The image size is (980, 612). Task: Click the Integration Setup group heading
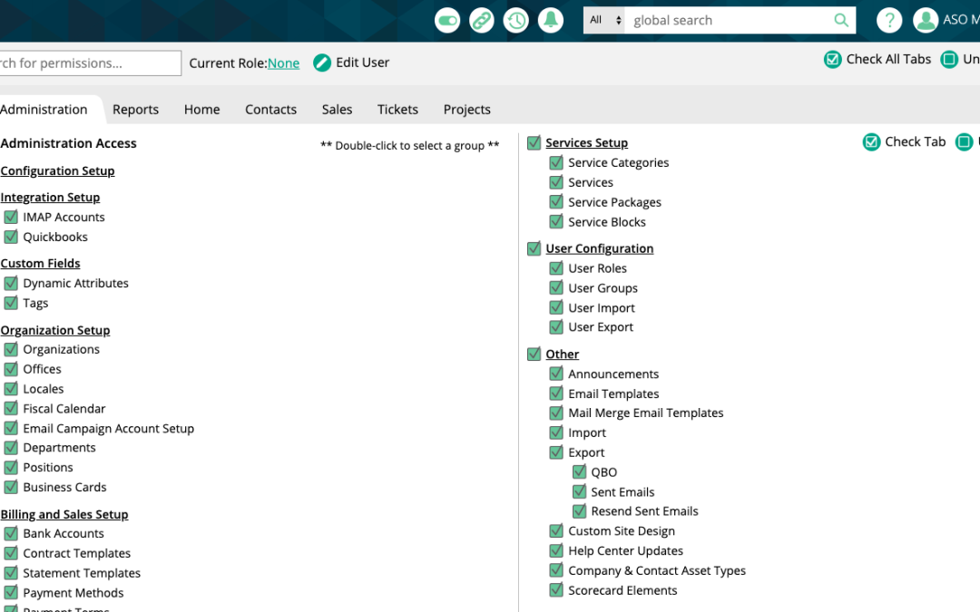[50, 197]
